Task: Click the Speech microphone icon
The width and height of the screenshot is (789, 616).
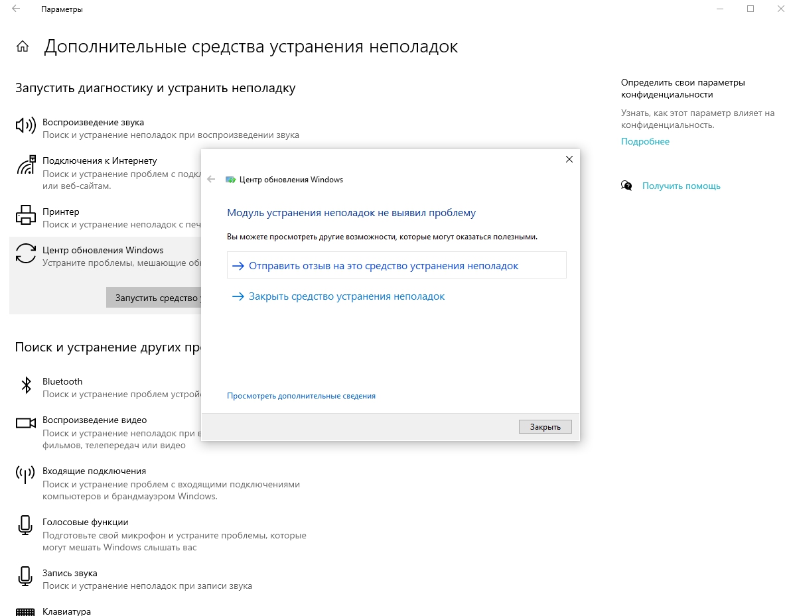Action: pyautogui.click(x=25, y=525)
